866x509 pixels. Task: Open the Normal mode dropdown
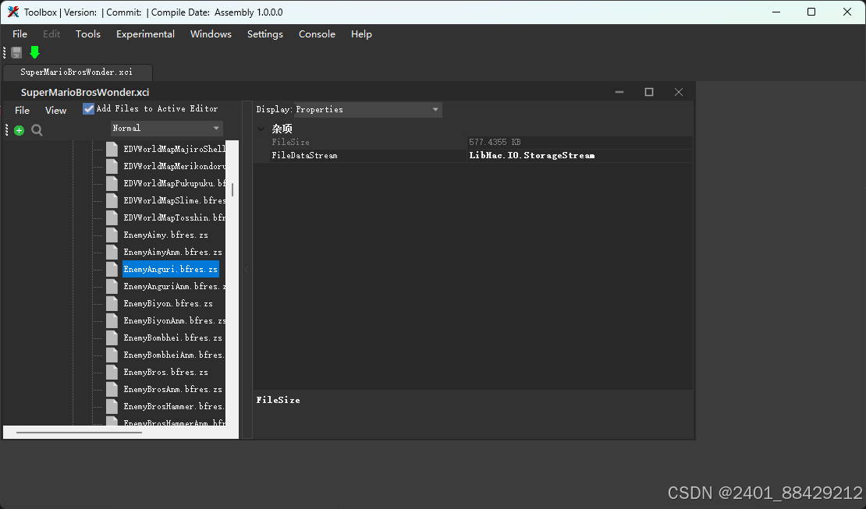pos(167,128)
